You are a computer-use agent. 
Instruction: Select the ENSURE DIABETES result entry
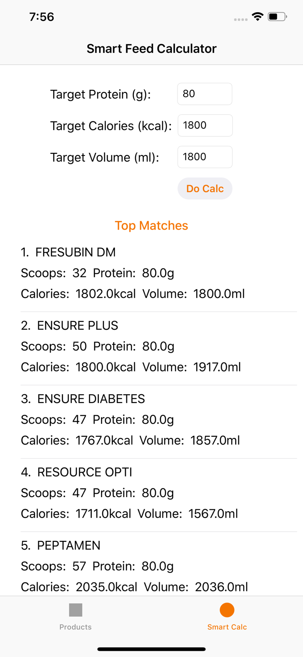pyautogui.click(x=151, y=419)
